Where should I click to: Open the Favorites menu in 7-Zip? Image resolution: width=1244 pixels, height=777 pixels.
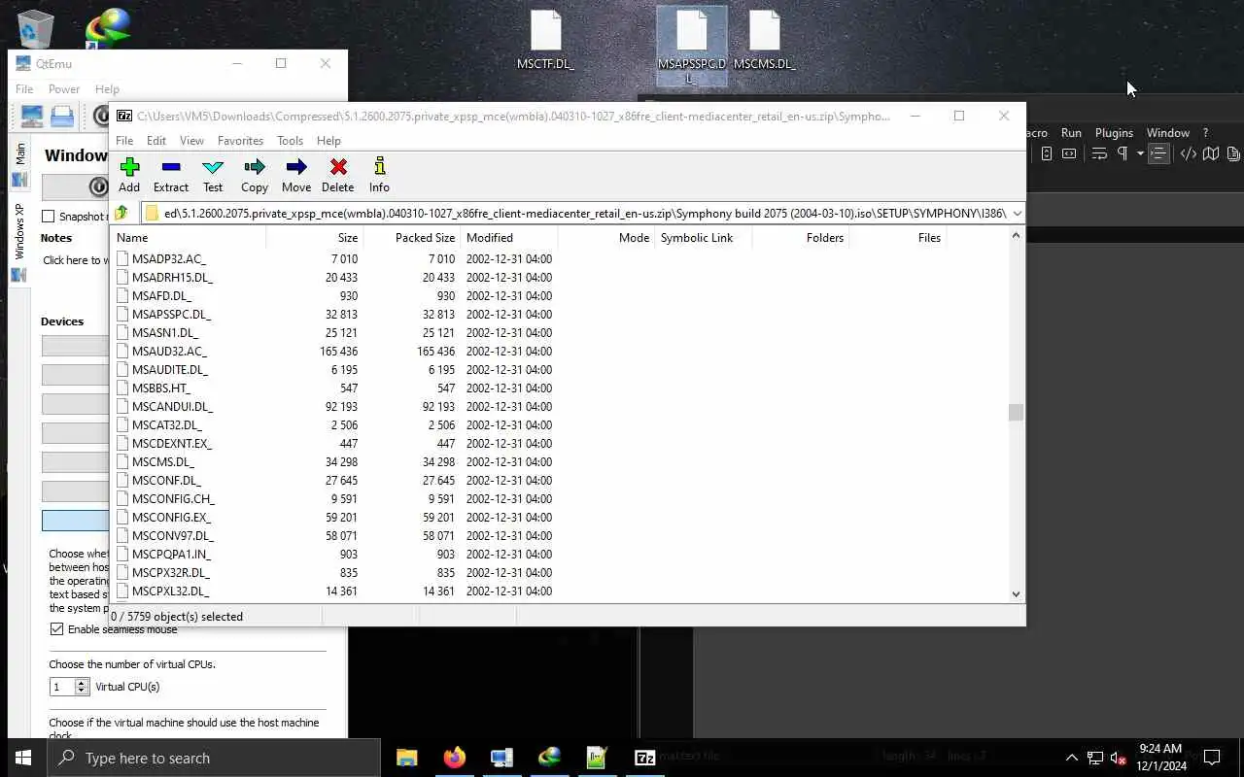click(x=240, y=141)
